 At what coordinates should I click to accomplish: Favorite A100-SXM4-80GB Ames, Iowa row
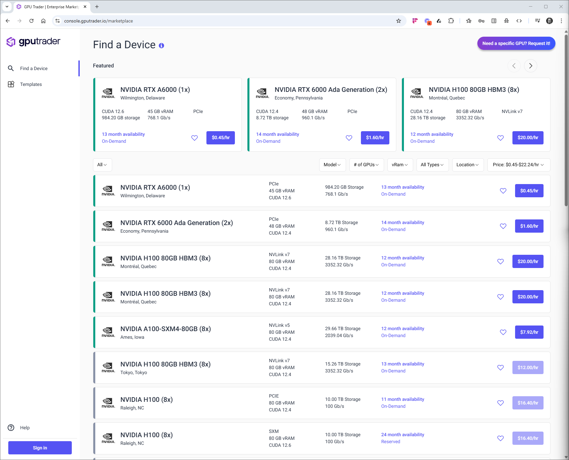pos(503,332)
